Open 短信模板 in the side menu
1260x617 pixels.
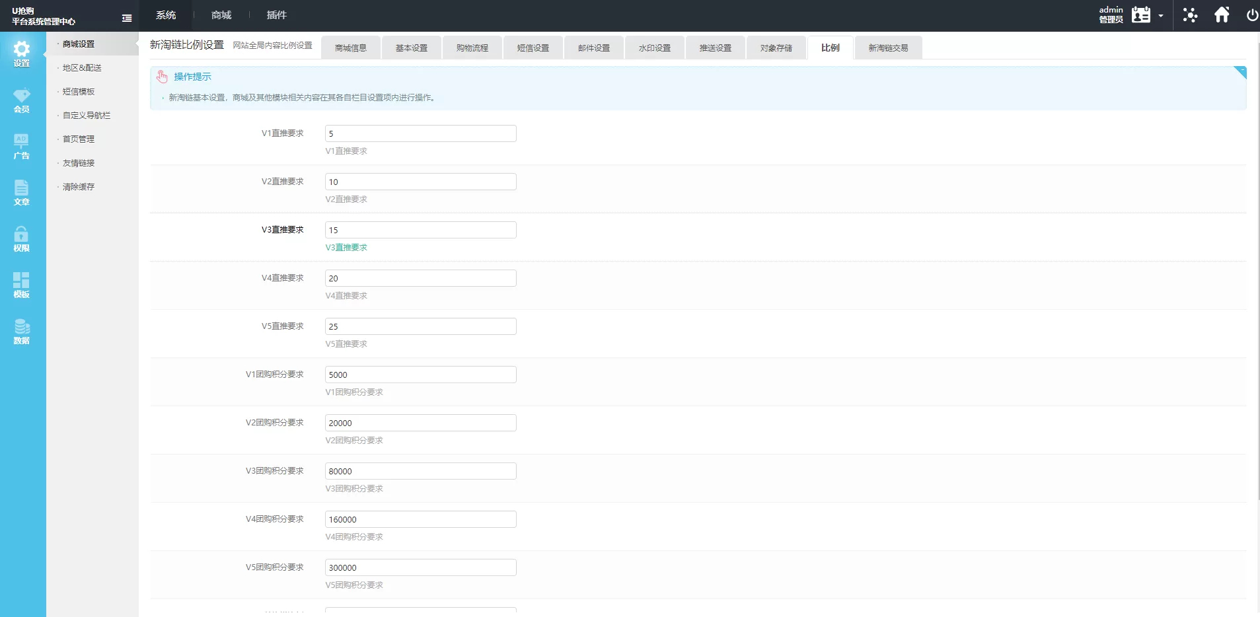tap(79, 92)
